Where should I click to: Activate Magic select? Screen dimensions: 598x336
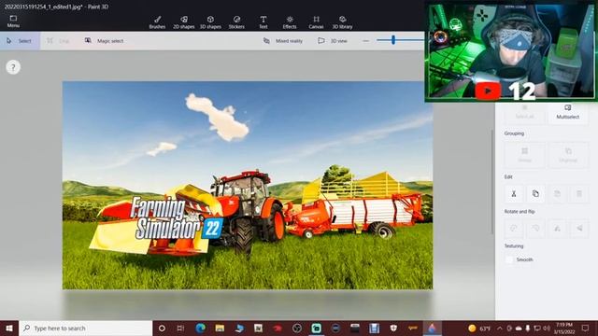(x=104, y=41)
